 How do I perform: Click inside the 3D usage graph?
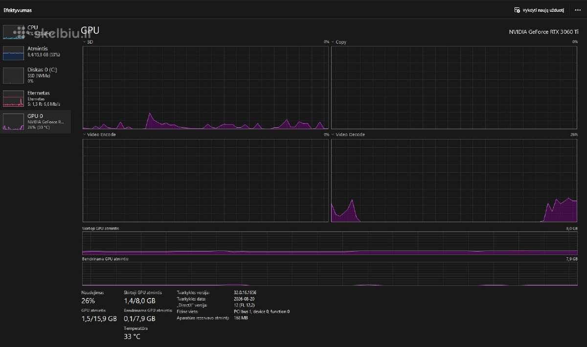coord(205,88)
